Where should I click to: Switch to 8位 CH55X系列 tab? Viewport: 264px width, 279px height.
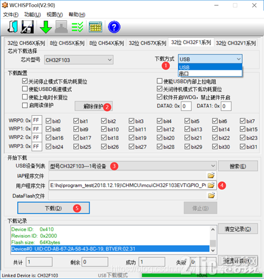click(67, 43)
